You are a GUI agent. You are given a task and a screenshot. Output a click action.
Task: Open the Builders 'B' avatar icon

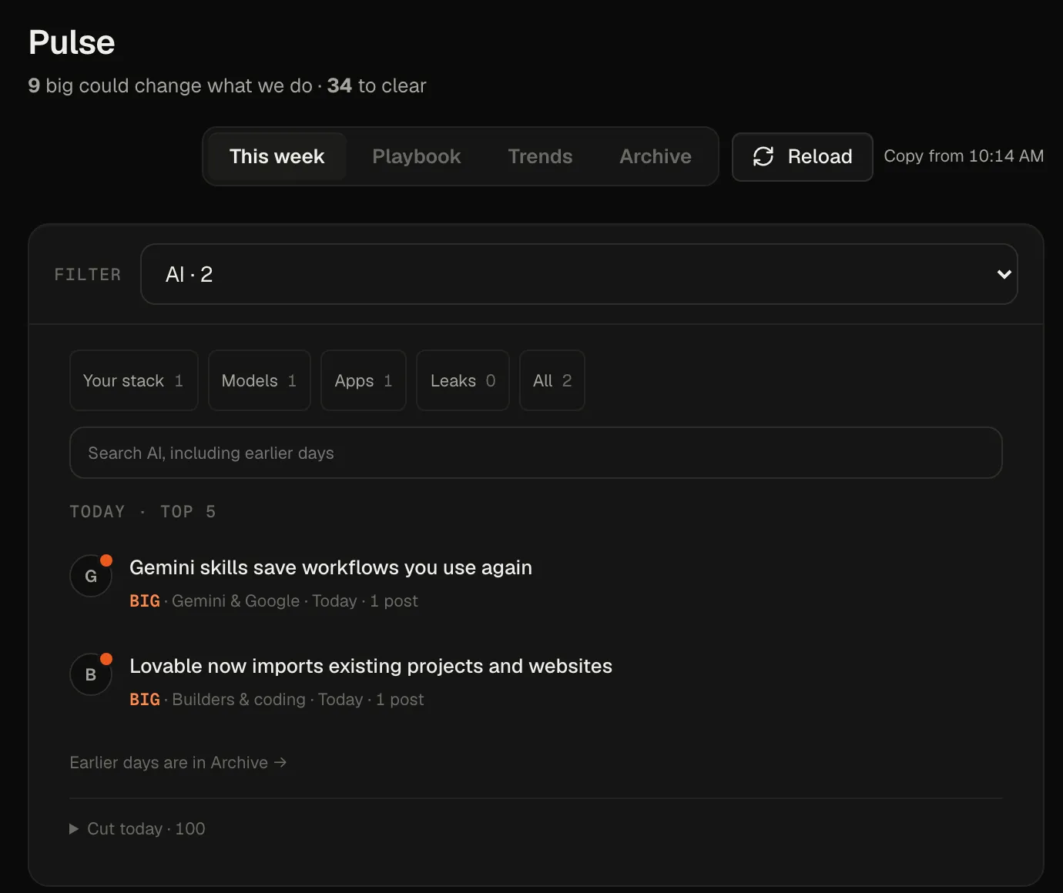[x=91, y=674]
